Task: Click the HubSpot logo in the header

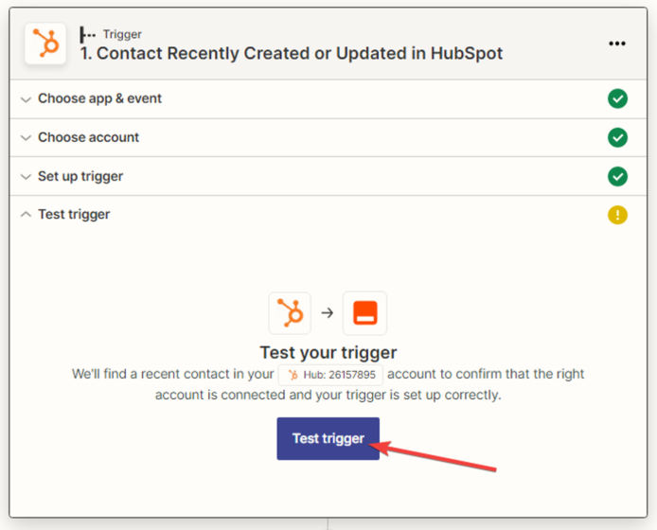Action: point(45,44)
